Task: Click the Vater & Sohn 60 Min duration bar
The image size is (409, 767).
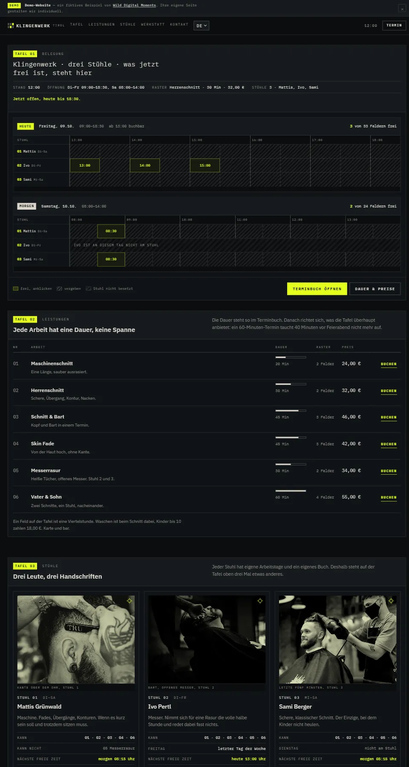Action: click(291, 491)
